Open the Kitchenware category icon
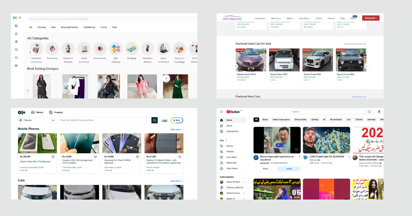Image resolution: width=412 pixels, height=216 pixels. (x=100, y=49)
